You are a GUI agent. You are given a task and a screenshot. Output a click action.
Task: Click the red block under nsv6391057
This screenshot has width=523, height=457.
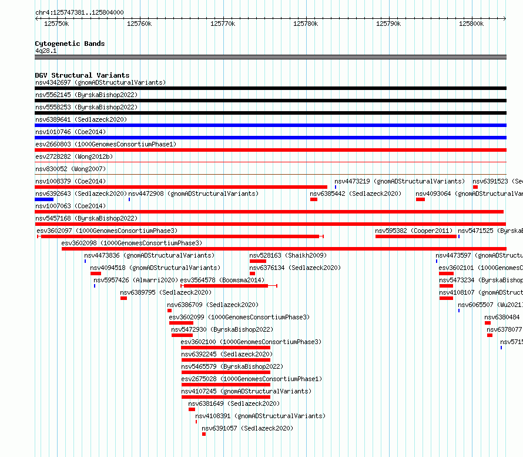pos(204,434)
